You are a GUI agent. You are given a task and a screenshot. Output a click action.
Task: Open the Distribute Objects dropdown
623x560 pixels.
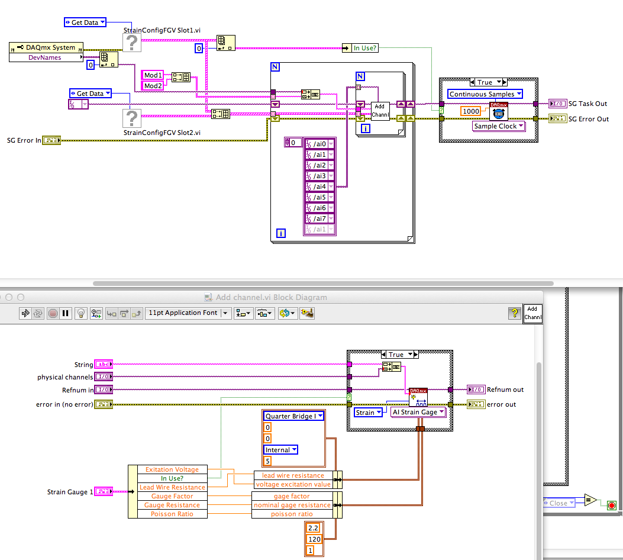(264, 313)
